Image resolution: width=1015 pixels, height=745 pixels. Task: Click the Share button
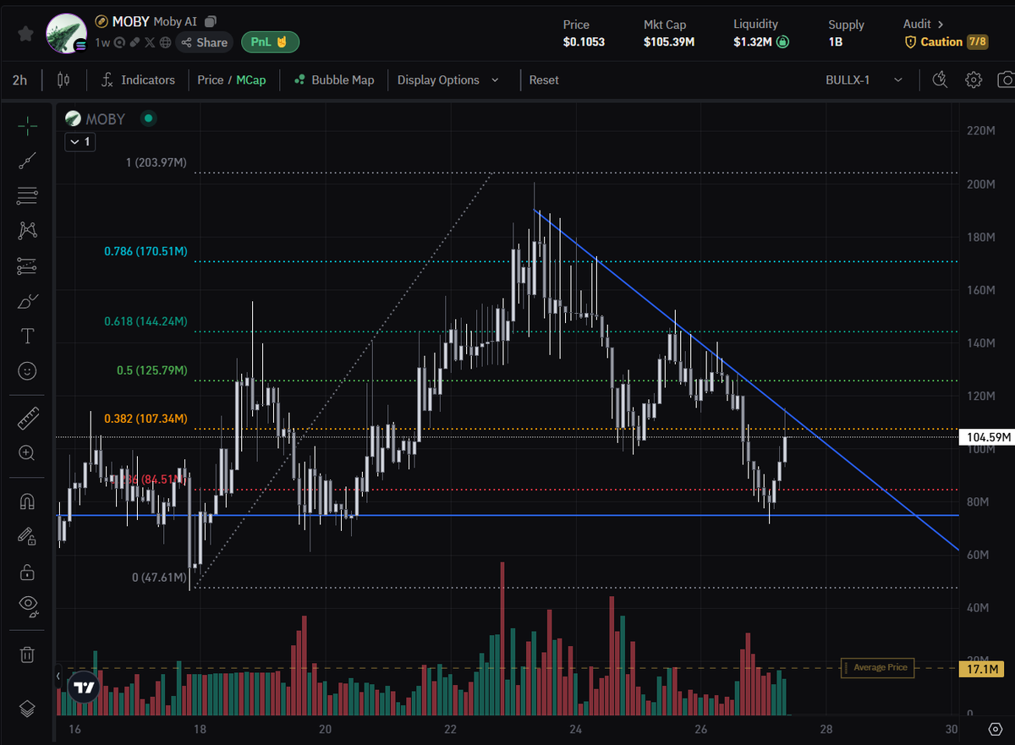pyautogui.click(x=205, y=42)
